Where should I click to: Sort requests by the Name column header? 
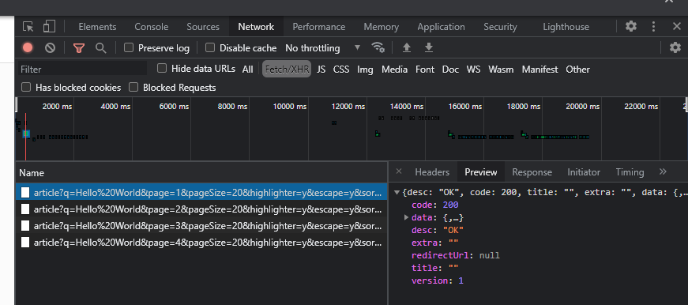tap(201, 172)
